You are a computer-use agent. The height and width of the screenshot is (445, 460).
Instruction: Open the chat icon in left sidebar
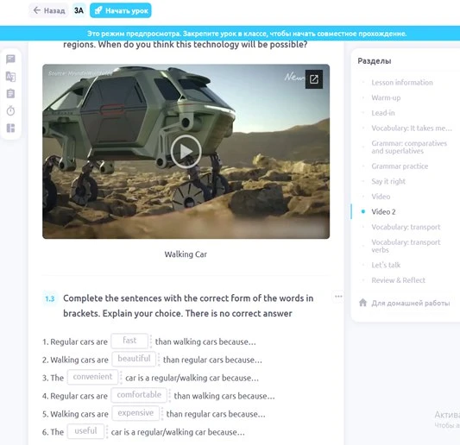[10, 59]
